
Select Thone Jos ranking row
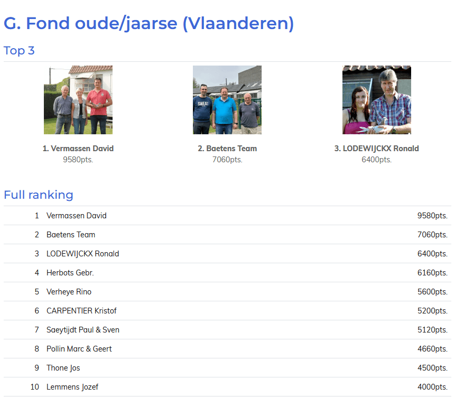pyautogui.click(x=63, y=368)
